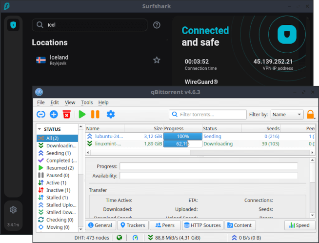Open qBittorrent Help menu

click(103, 102)
